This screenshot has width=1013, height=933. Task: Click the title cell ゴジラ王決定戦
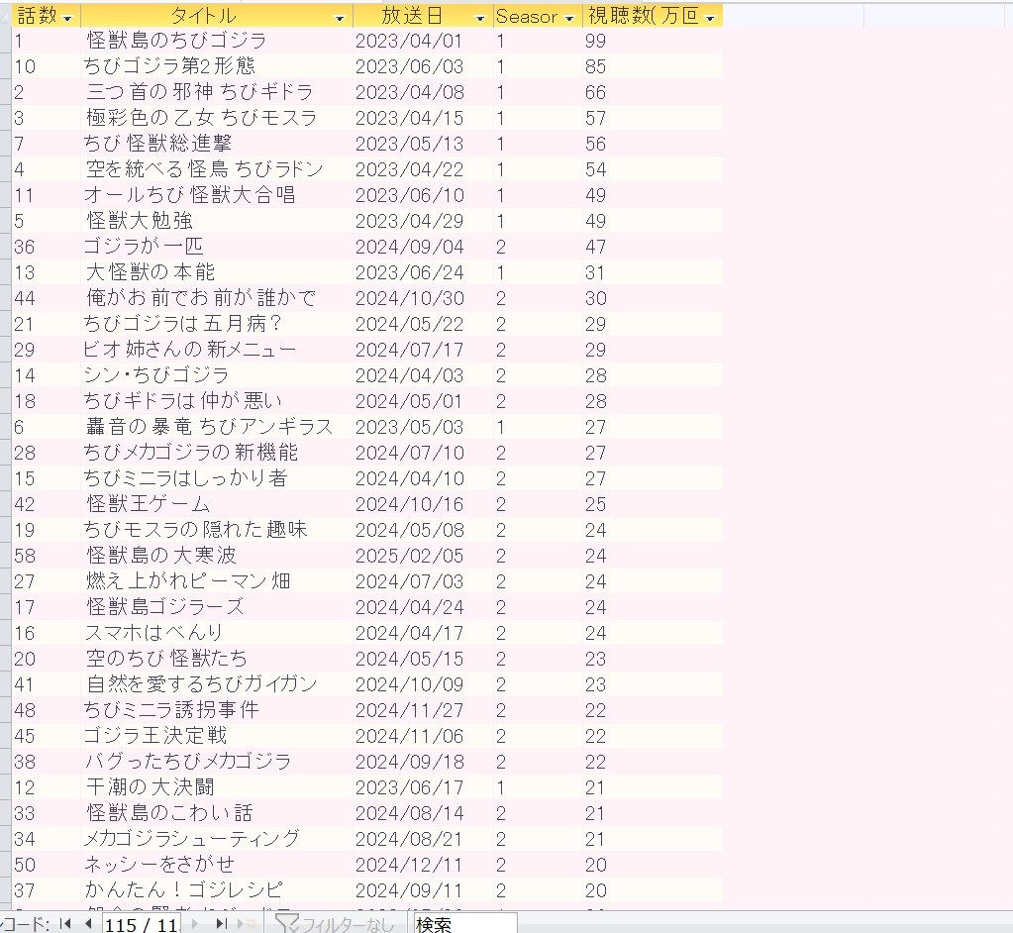(217, 736)
